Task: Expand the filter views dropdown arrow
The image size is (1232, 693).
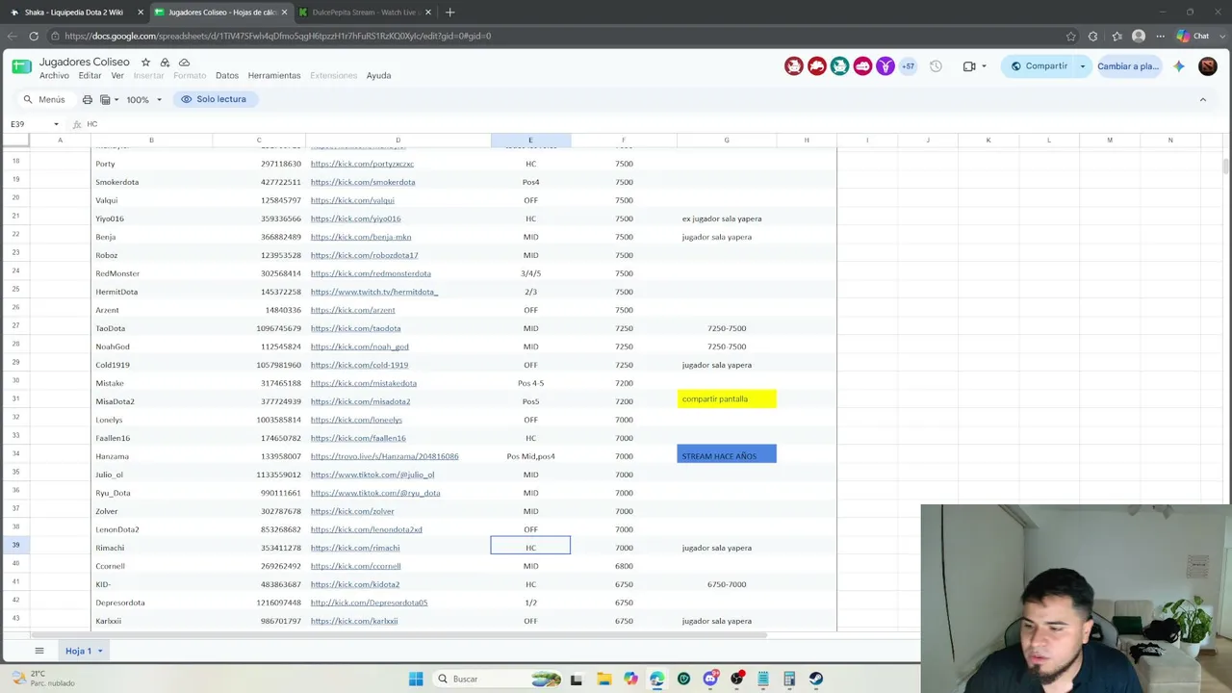Action: coord(116,99)
